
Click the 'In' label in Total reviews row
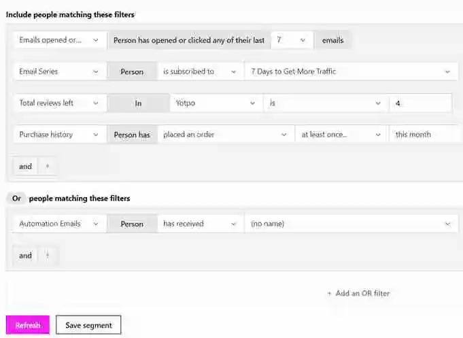pos(138,103)
